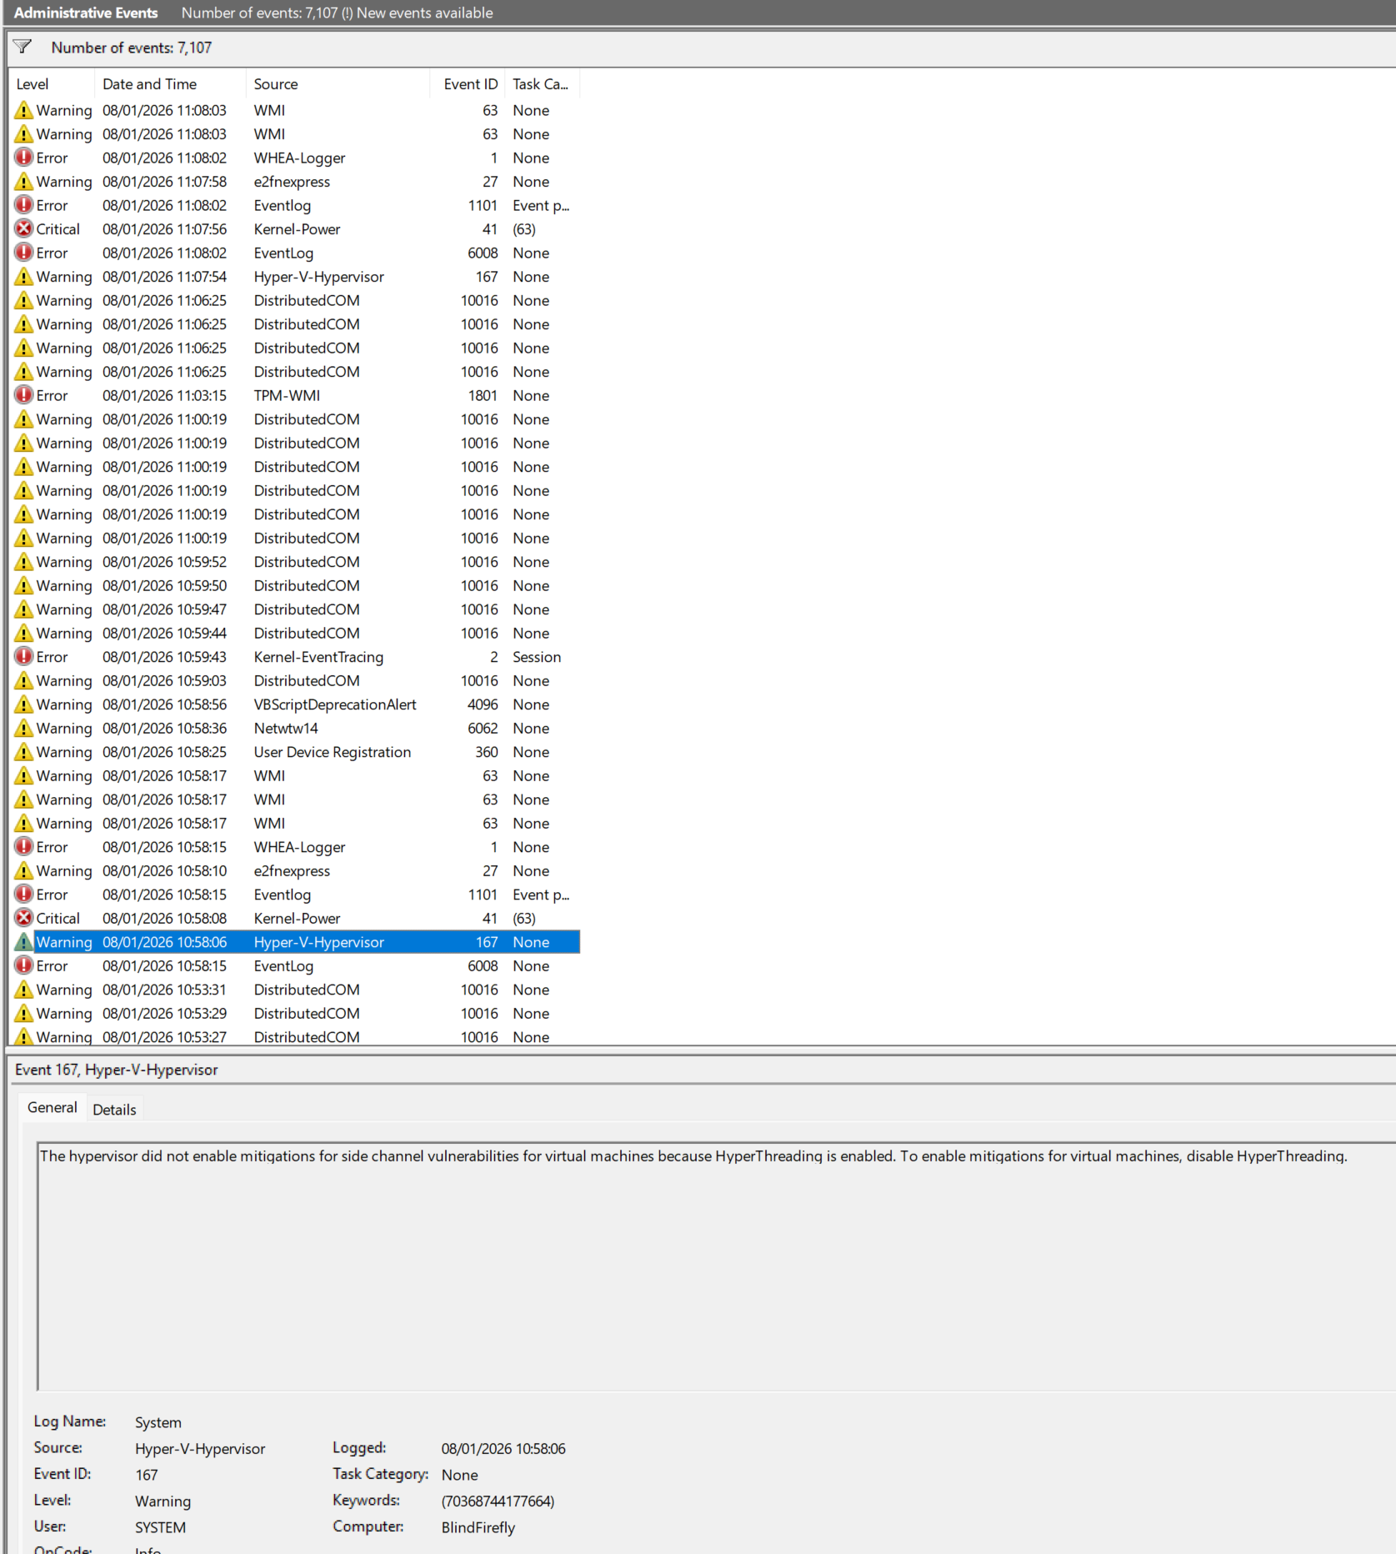Click the Logged value 08/01/2026 10:58:06
The width and height of the screenshot is (1396, 1554).
tap(503, 1448)
